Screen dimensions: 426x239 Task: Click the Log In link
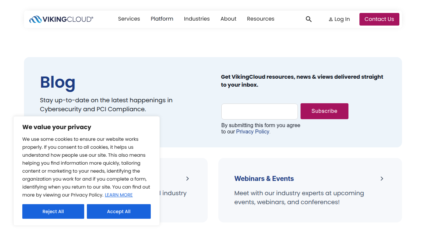(x=339, y=19)
